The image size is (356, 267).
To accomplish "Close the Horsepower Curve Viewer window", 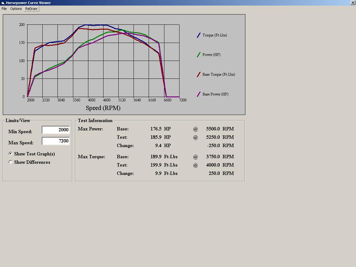I will (353, 3).
